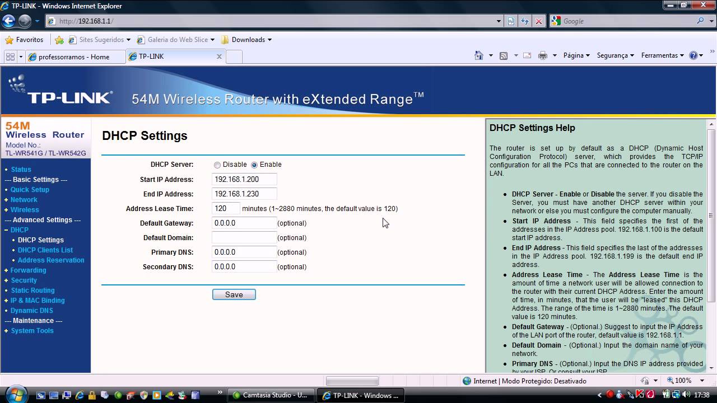The image size is (717, 403).
Task: Expand hidden quick launch icons chevron
Action: [220, 392]
